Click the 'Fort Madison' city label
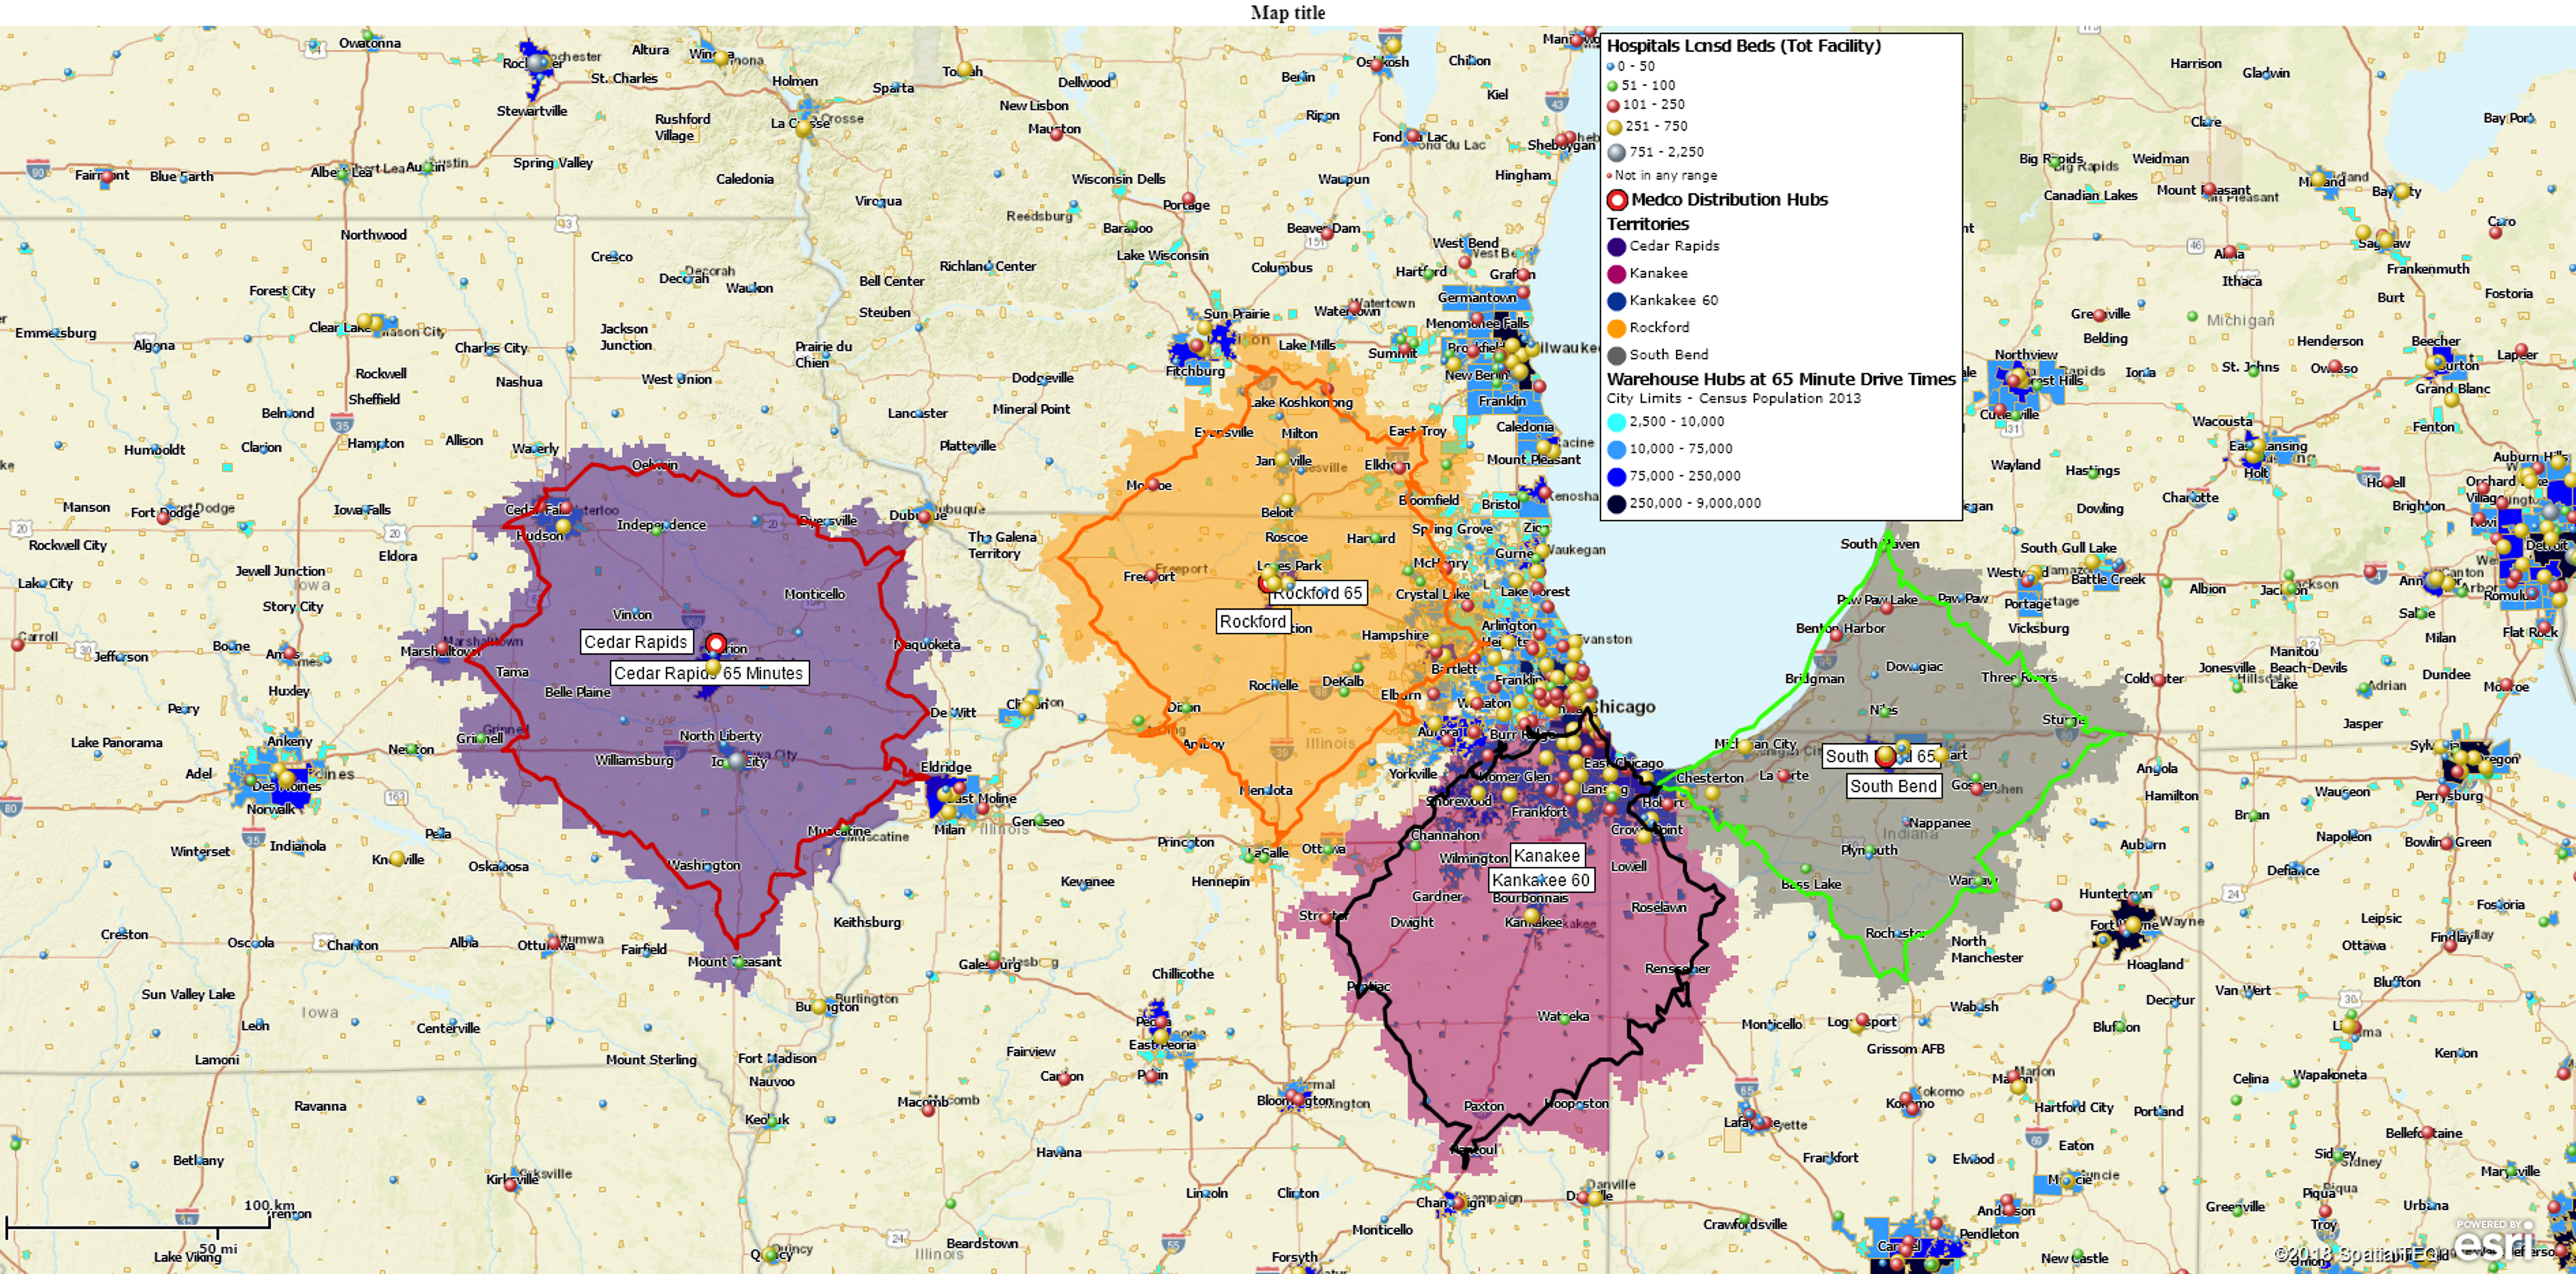This screenshot has width=2576, height=1274. [777, 1059]
